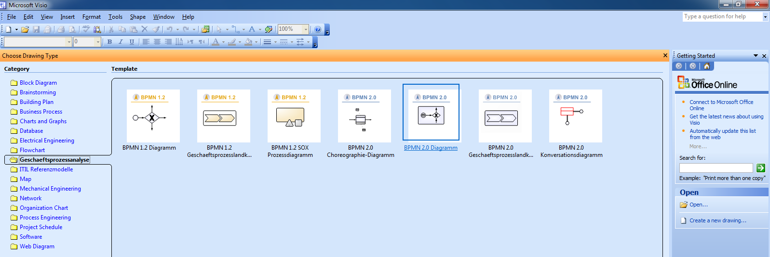Open the zoom 100% dropdown
The width and height of the screenshot is (770, 257).
[306, 29]
